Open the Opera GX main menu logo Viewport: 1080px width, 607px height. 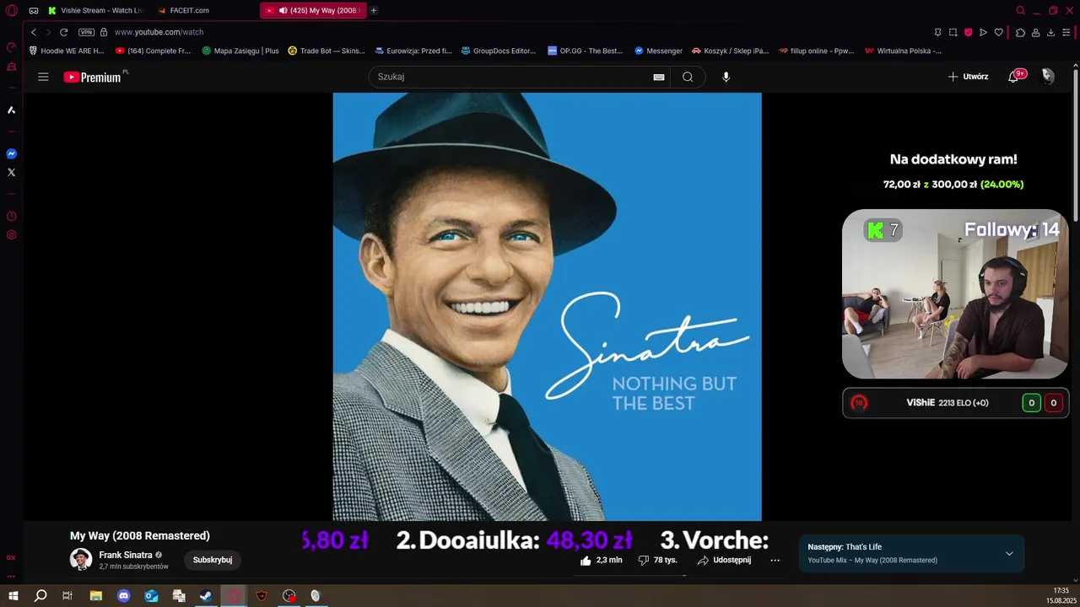[x=12, y=10]
